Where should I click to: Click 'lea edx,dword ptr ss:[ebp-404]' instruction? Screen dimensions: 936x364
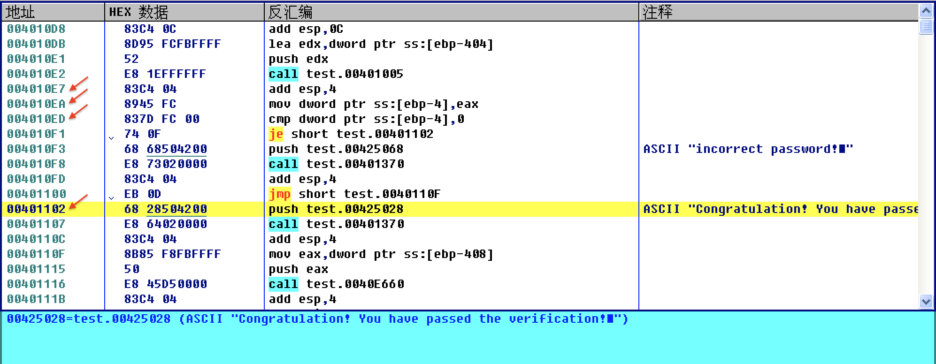click(x=381, y=44)
